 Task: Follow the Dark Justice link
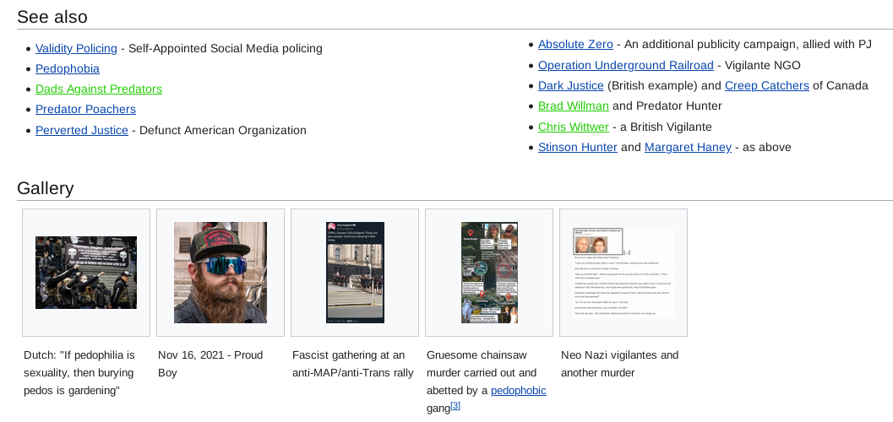(x=570, y=85)
